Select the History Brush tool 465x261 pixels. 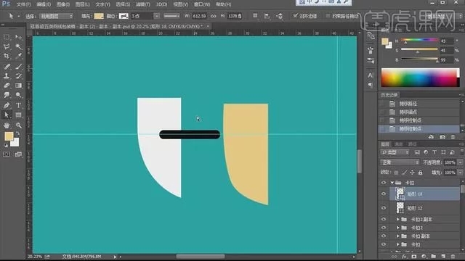click(x=18, y=75)
